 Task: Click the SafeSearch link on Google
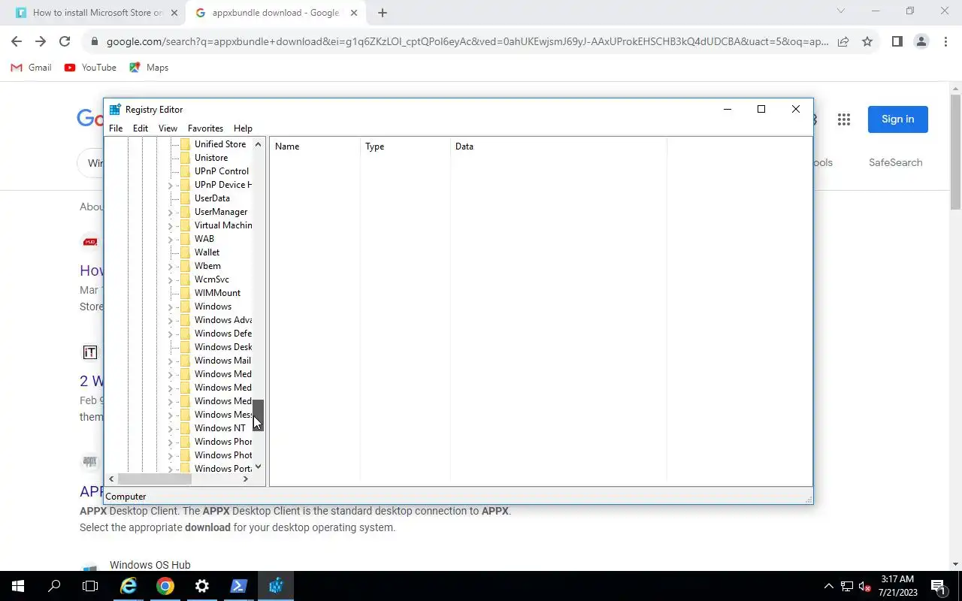tap(895, 162)
